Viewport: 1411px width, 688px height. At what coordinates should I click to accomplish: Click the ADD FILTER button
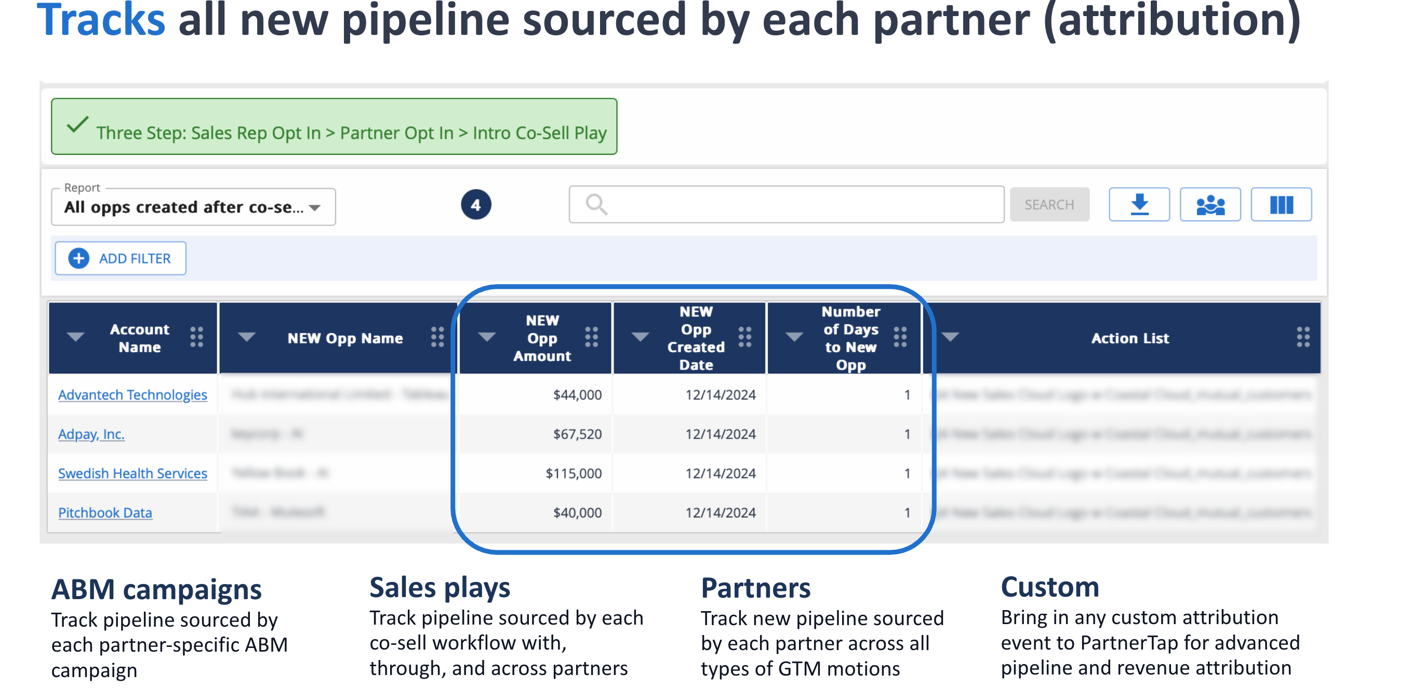121,258
